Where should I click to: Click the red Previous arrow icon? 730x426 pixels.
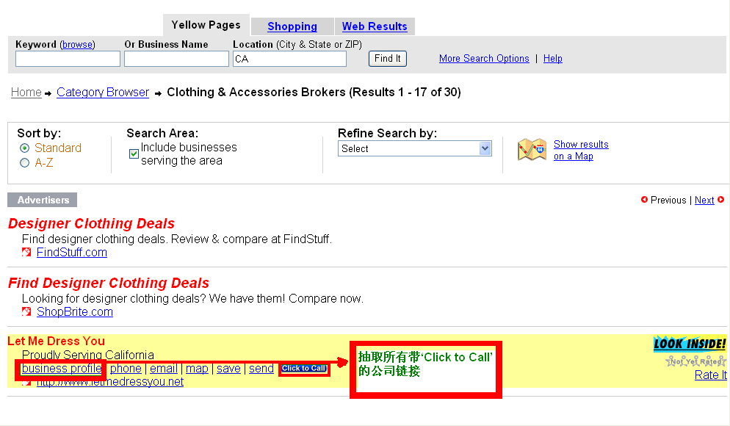pyautogui.click(x=644, y=200)
